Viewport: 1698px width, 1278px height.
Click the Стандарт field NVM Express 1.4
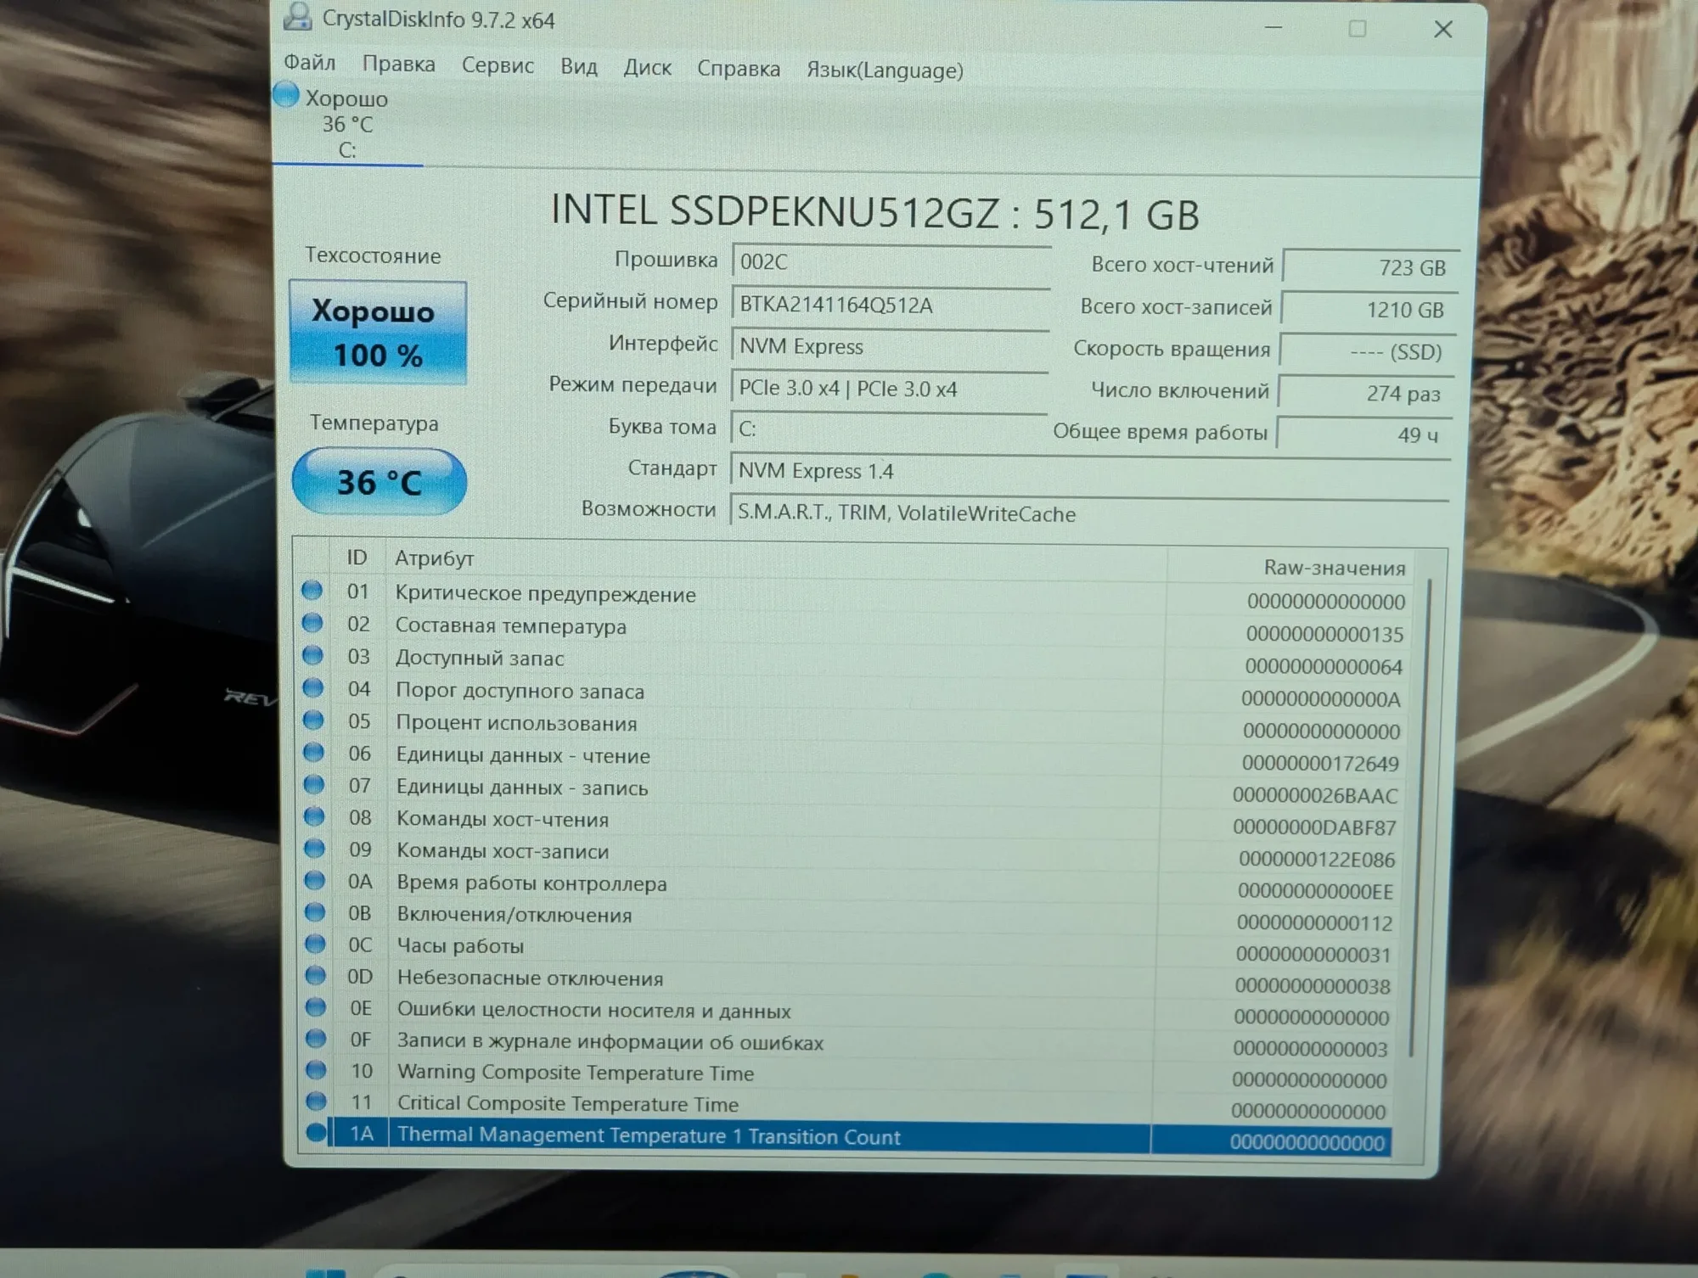coord(1089,471)
